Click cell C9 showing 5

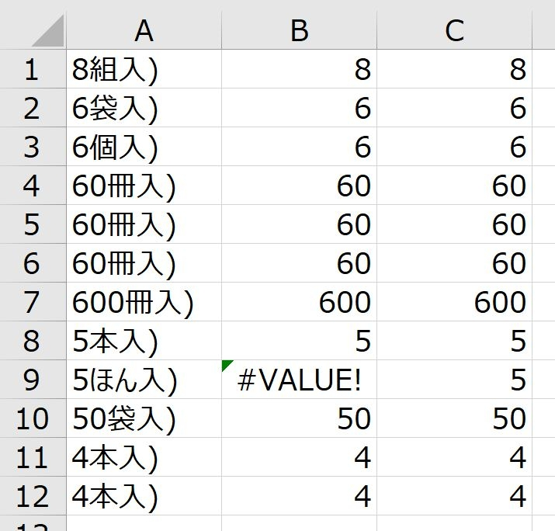(454, 380)
